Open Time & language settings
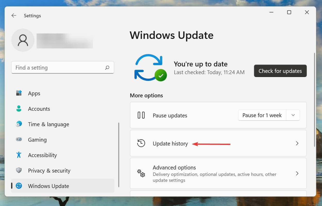 (63, 124)
